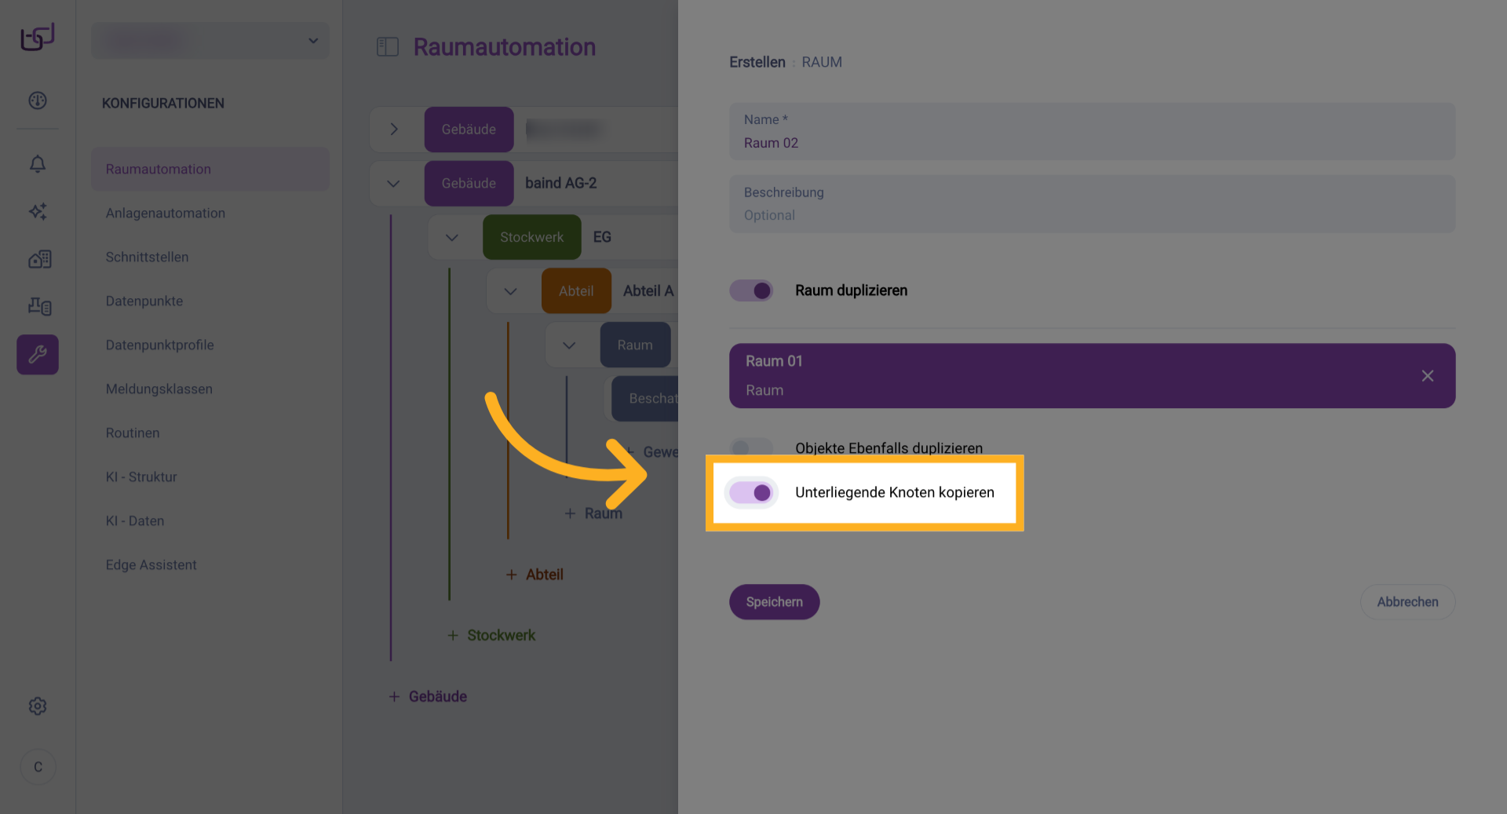
Task: Disable Unterliegende Knoten kopieren toggle
Action: (751, 492)
